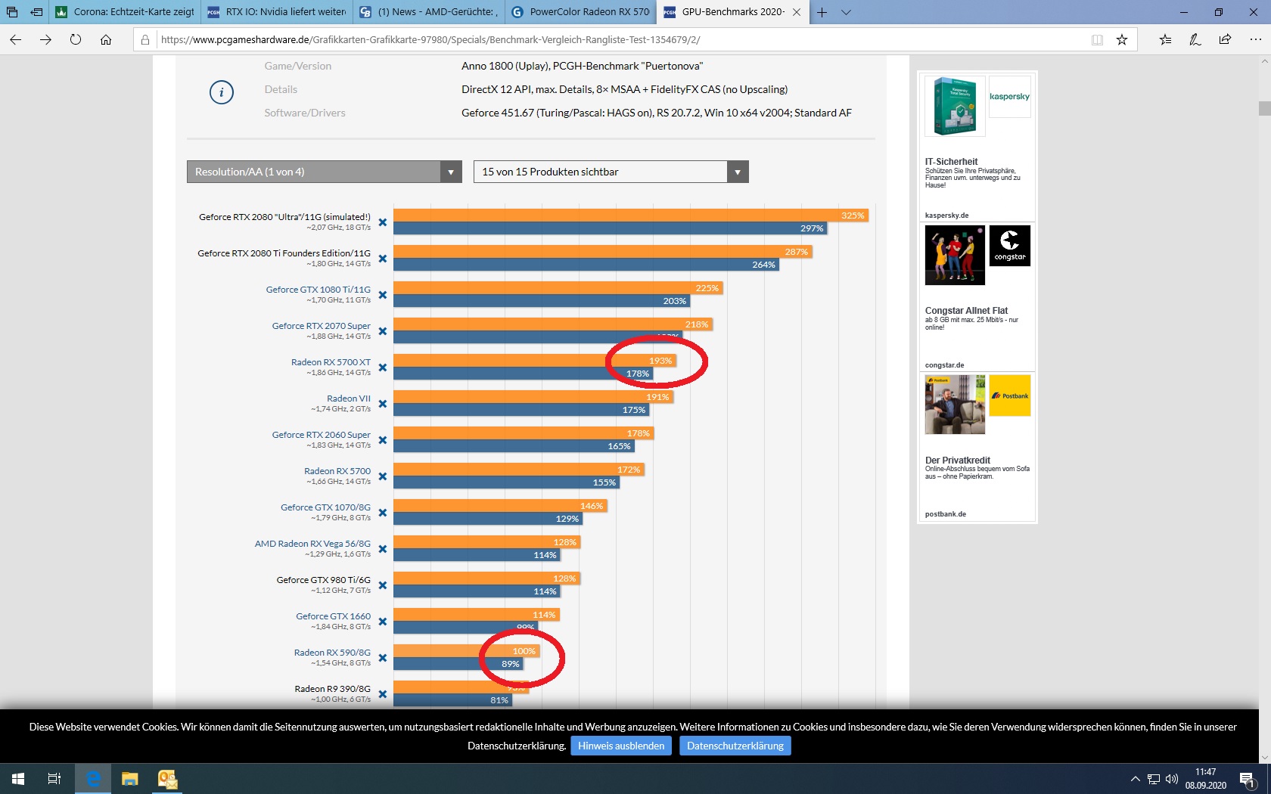Open Geforce GTX 1070/8G link
Screen dimensions: 1271x794
click(326, 507)
